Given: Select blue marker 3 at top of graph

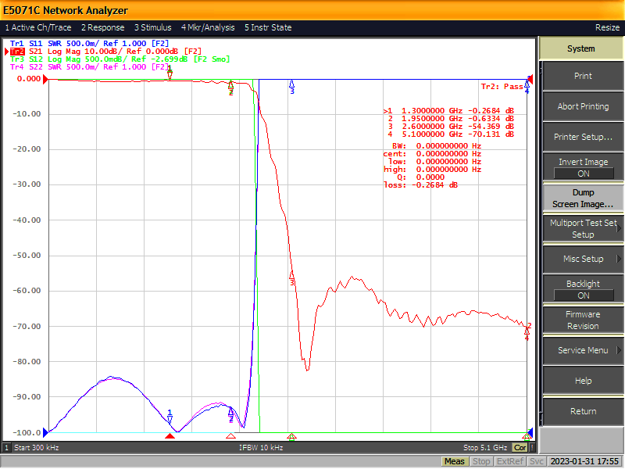Looking at the screenshot, I should pos(291,87).
